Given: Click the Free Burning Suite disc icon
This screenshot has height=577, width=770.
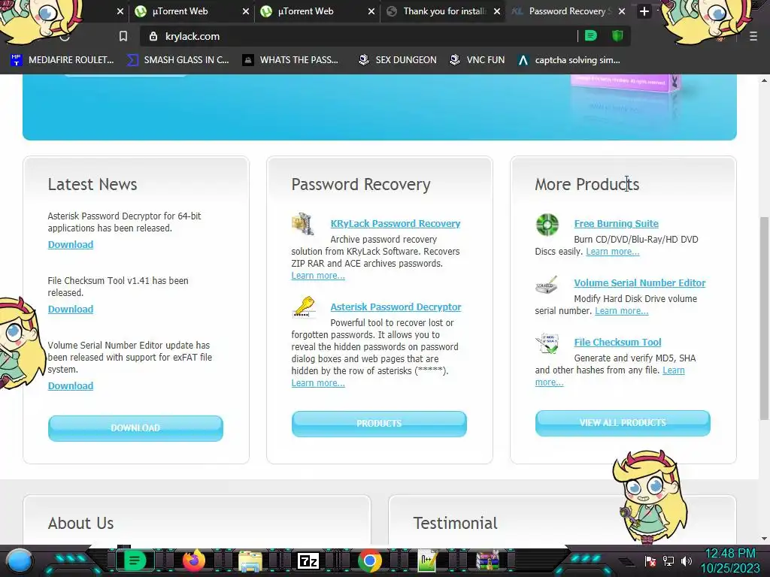Looking at the screenshot, I should coord(547,225).
